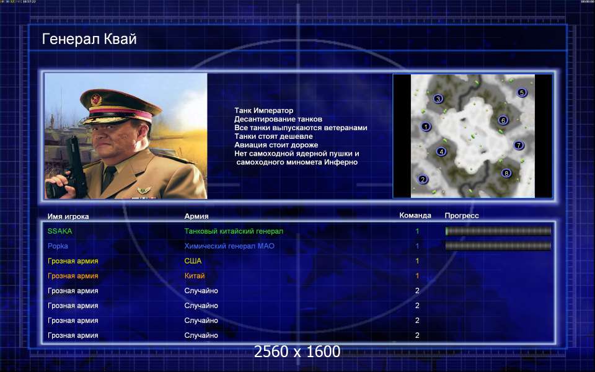The width and height of the screenshot is (595, 372).
Task: Click the 'Танки стоят дешевле' line
Action: (x=273, y=136)
